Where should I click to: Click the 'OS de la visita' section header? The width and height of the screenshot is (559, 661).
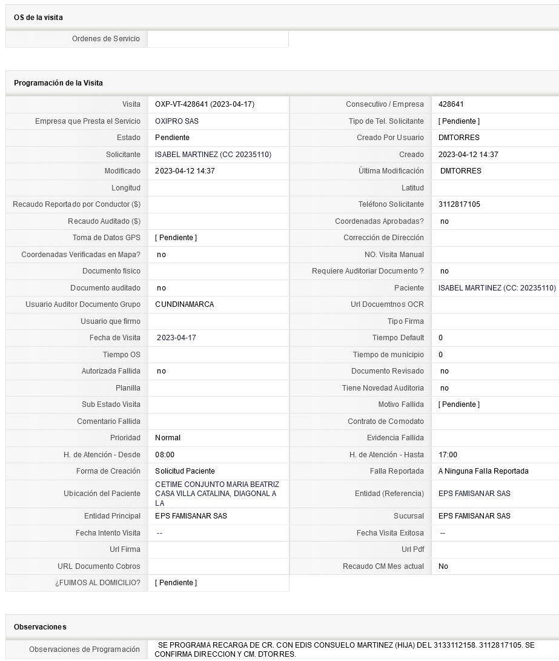[38, 18]
